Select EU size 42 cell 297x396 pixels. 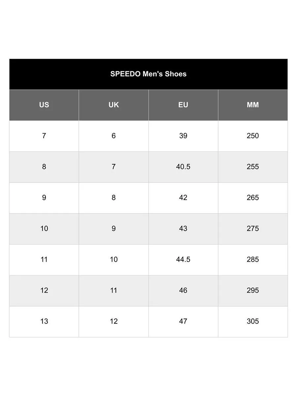pyautogui.click(x=183, y=198)
